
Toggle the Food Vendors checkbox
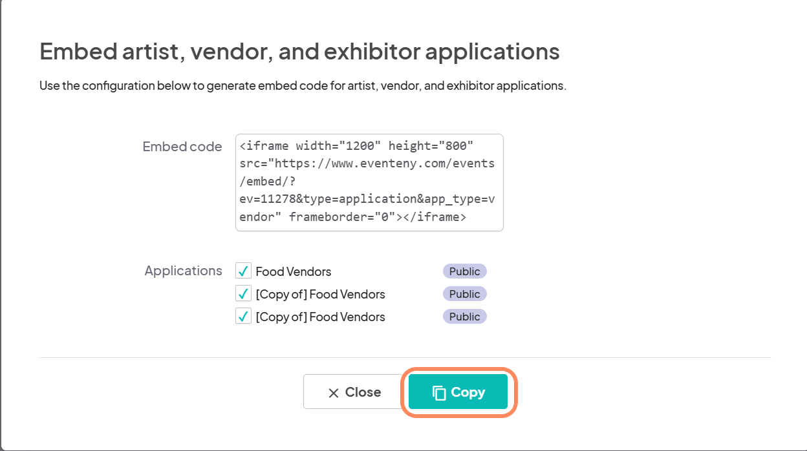coord(243,271)
